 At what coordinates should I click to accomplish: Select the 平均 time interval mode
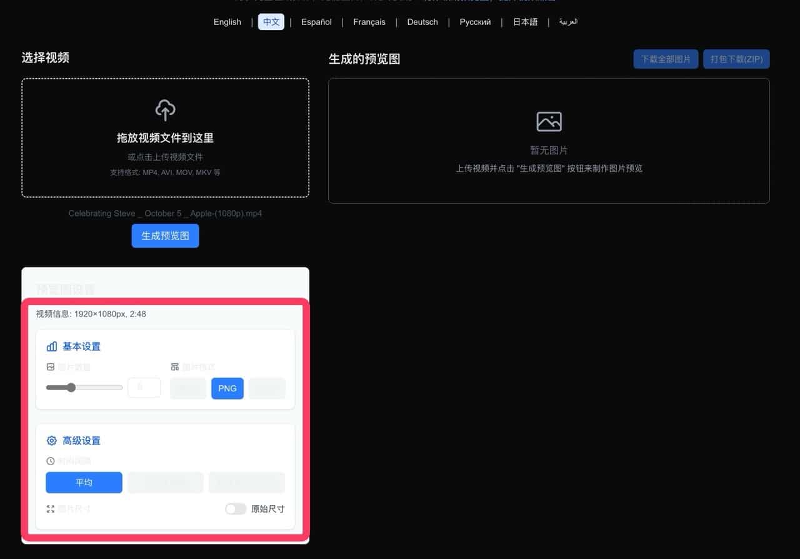coord(84,483)
